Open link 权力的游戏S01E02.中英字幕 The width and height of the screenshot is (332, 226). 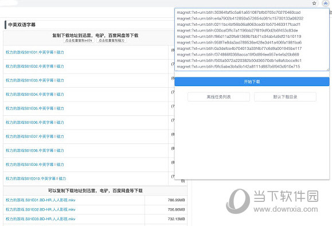(29, 67)
